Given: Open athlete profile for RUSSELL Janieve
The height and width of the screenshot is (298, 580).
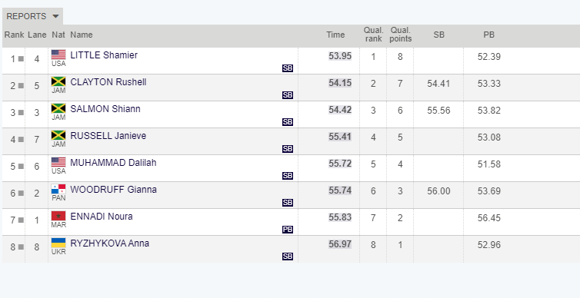Looking at the screenshot, I should click(x=108, y=135).
